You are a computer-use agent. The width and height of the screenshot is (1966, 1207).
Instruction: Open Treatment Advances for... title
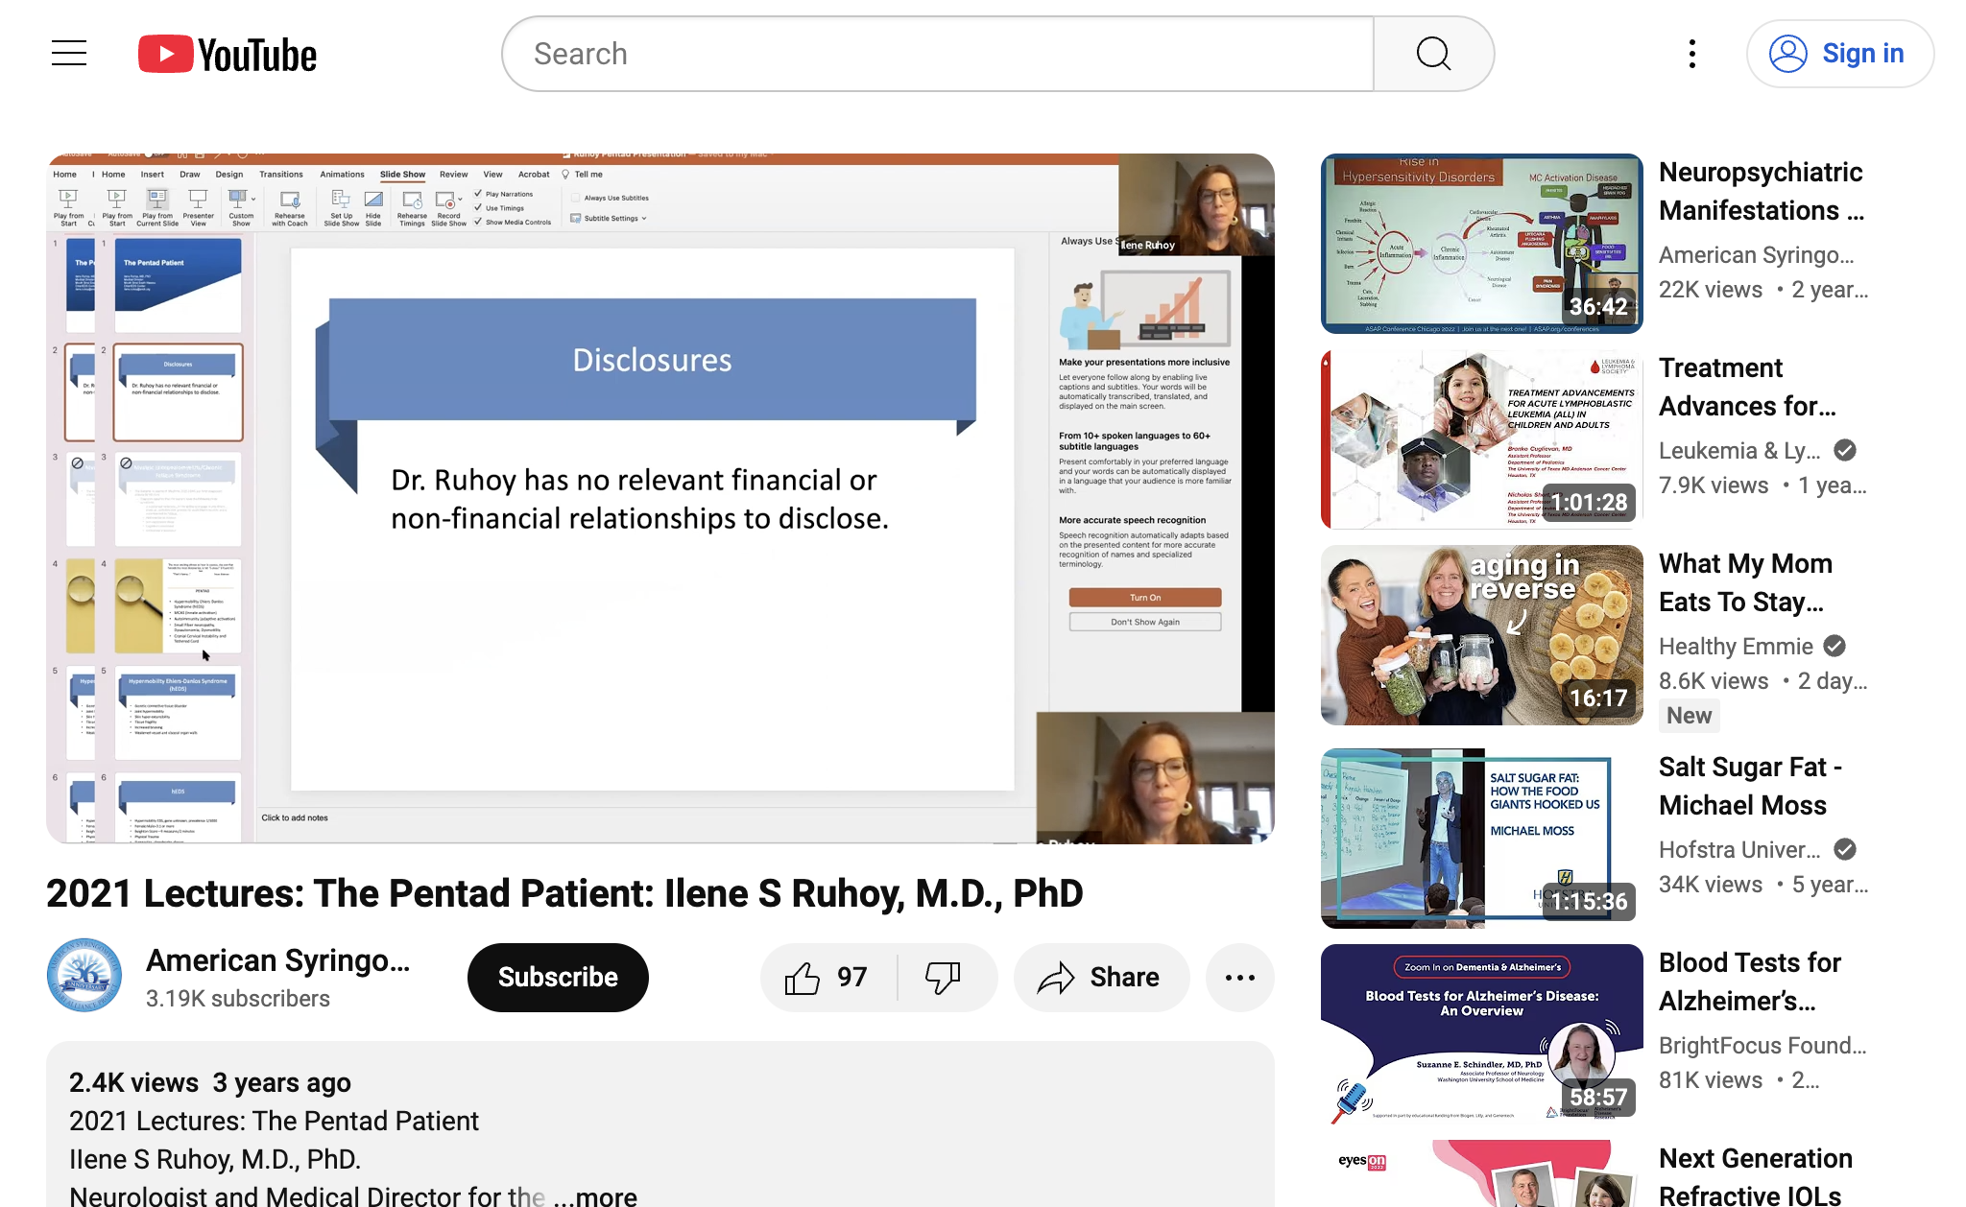1749,387
